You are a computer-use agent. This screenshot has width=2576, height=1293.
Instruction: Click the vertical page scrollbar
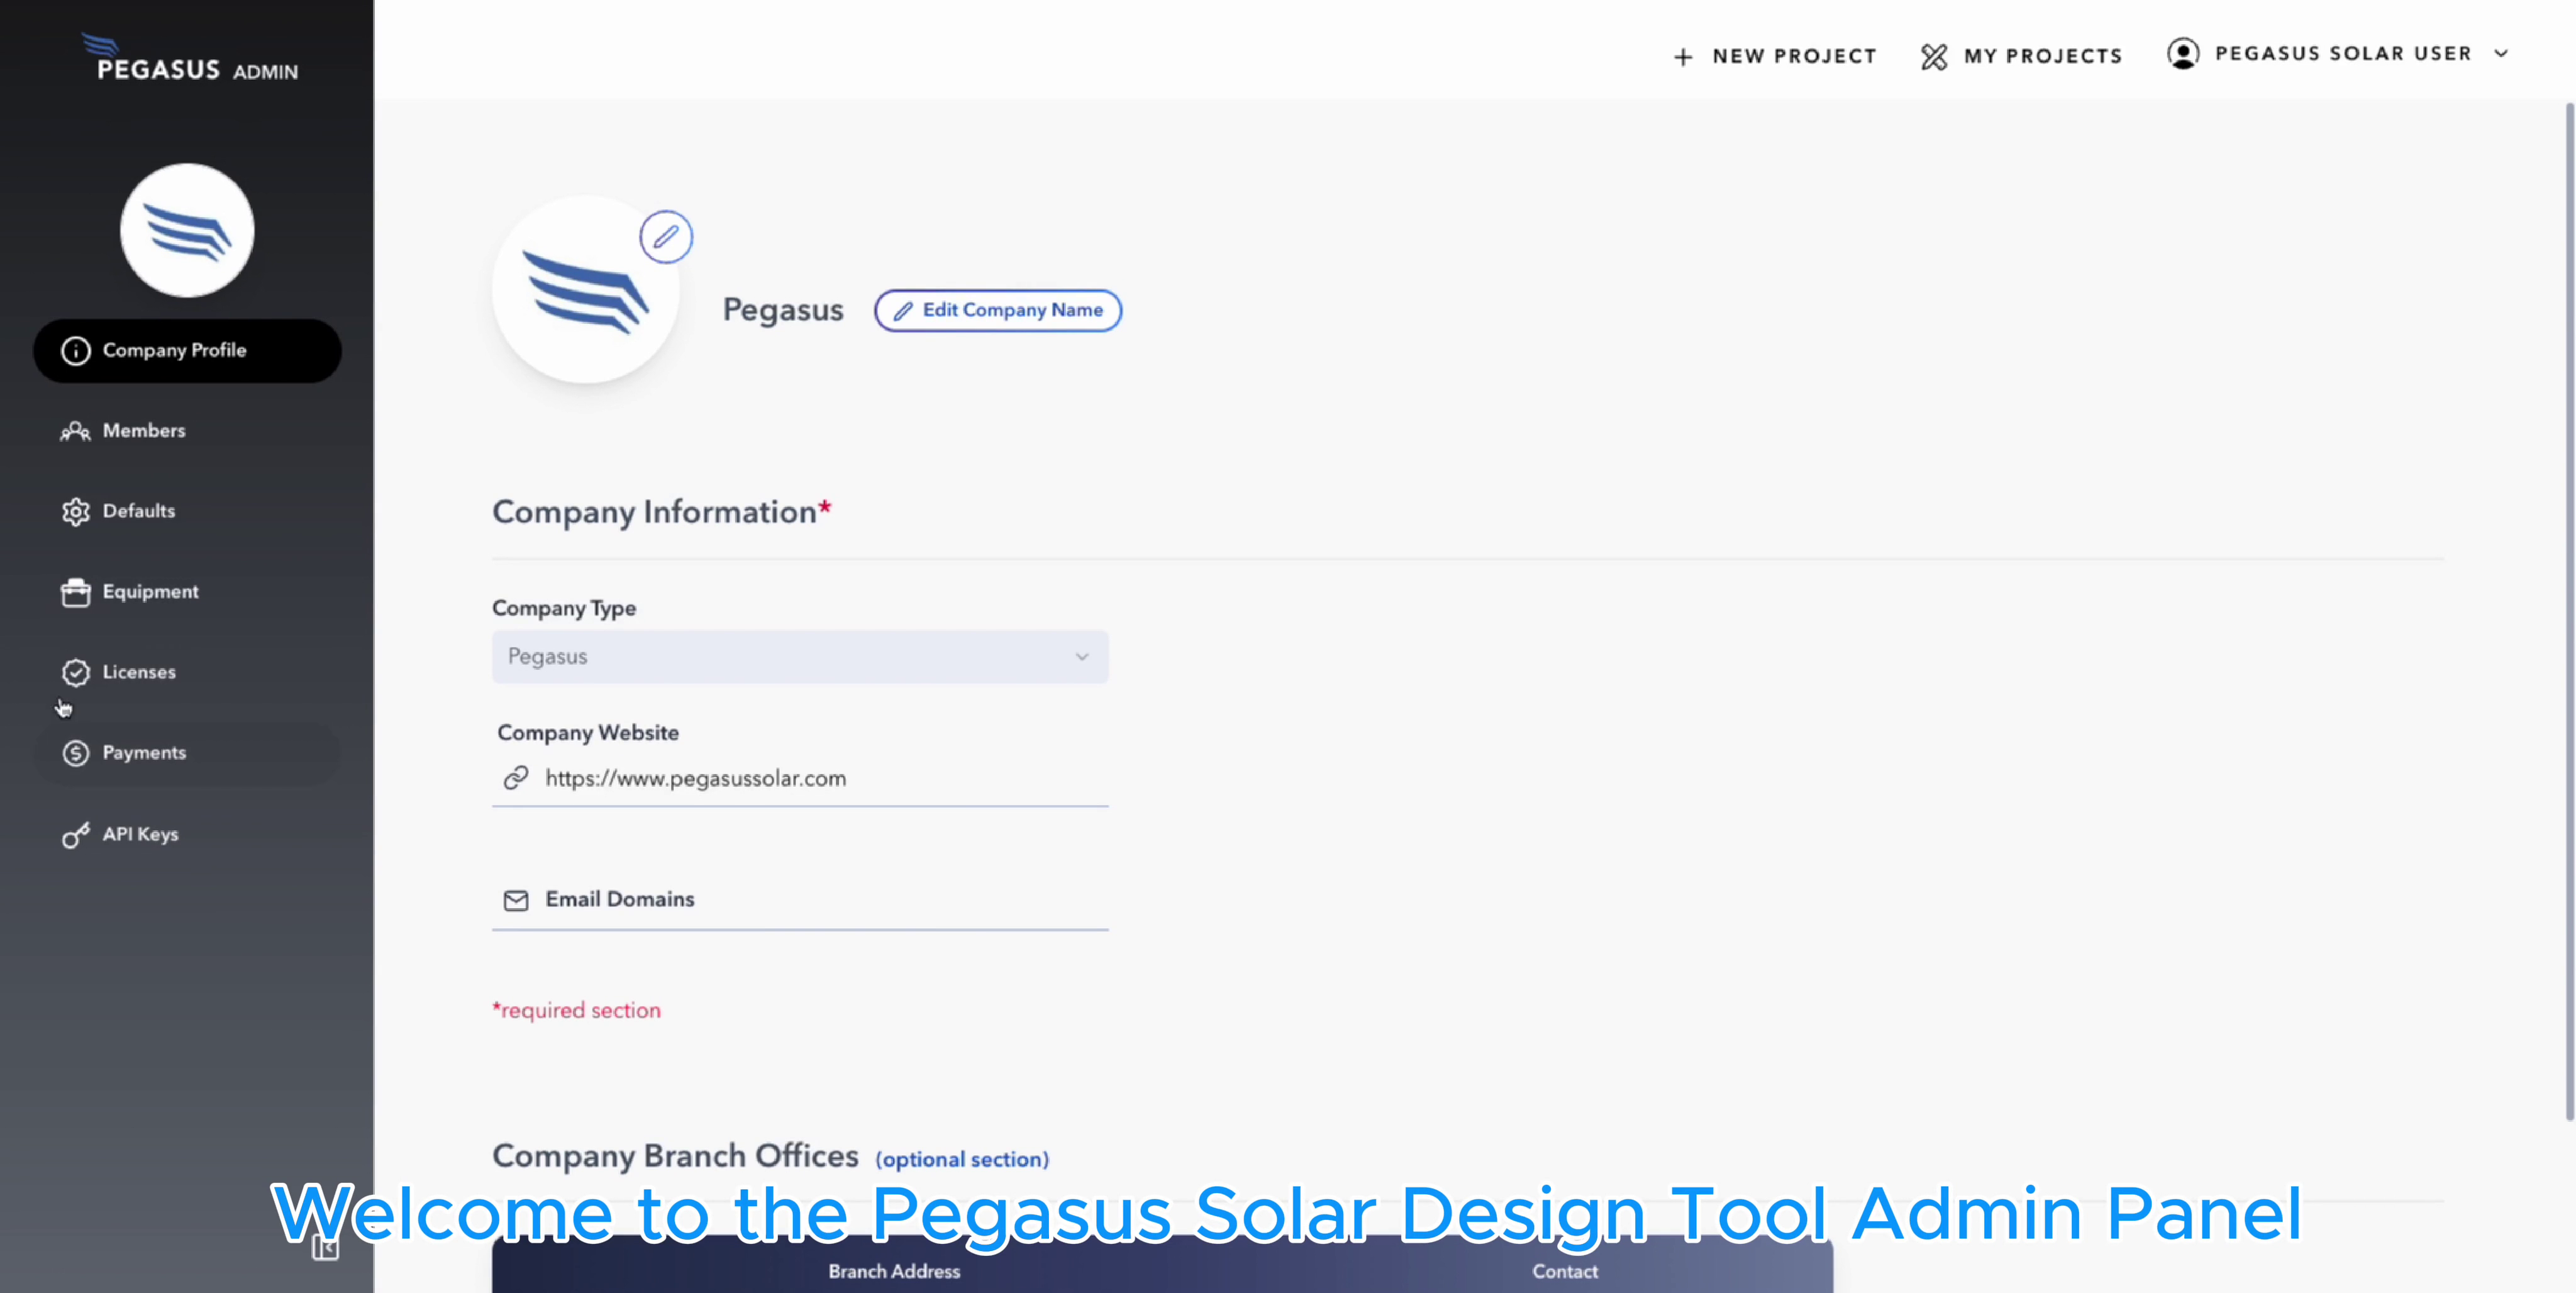[2568, 610]
